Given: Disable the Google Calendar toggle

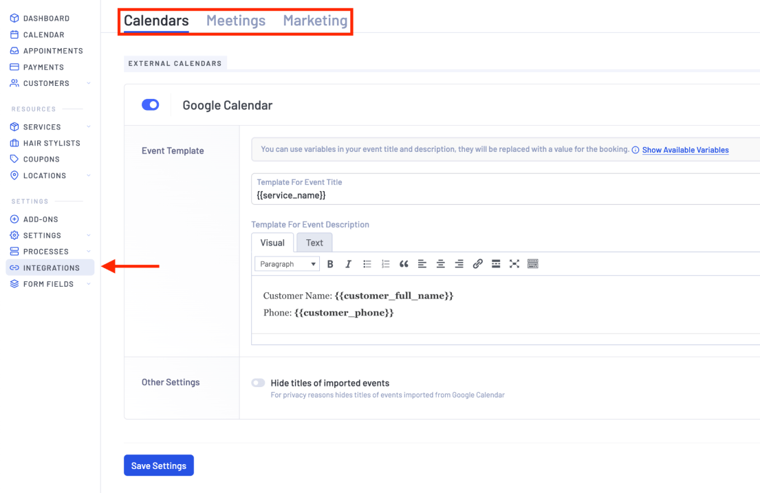Looking at the screenshot, I should [150, 105].
